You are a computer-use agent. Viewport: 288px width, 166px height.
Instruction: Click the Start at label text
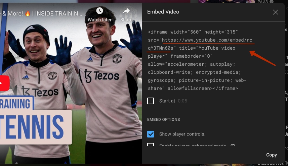167,101
